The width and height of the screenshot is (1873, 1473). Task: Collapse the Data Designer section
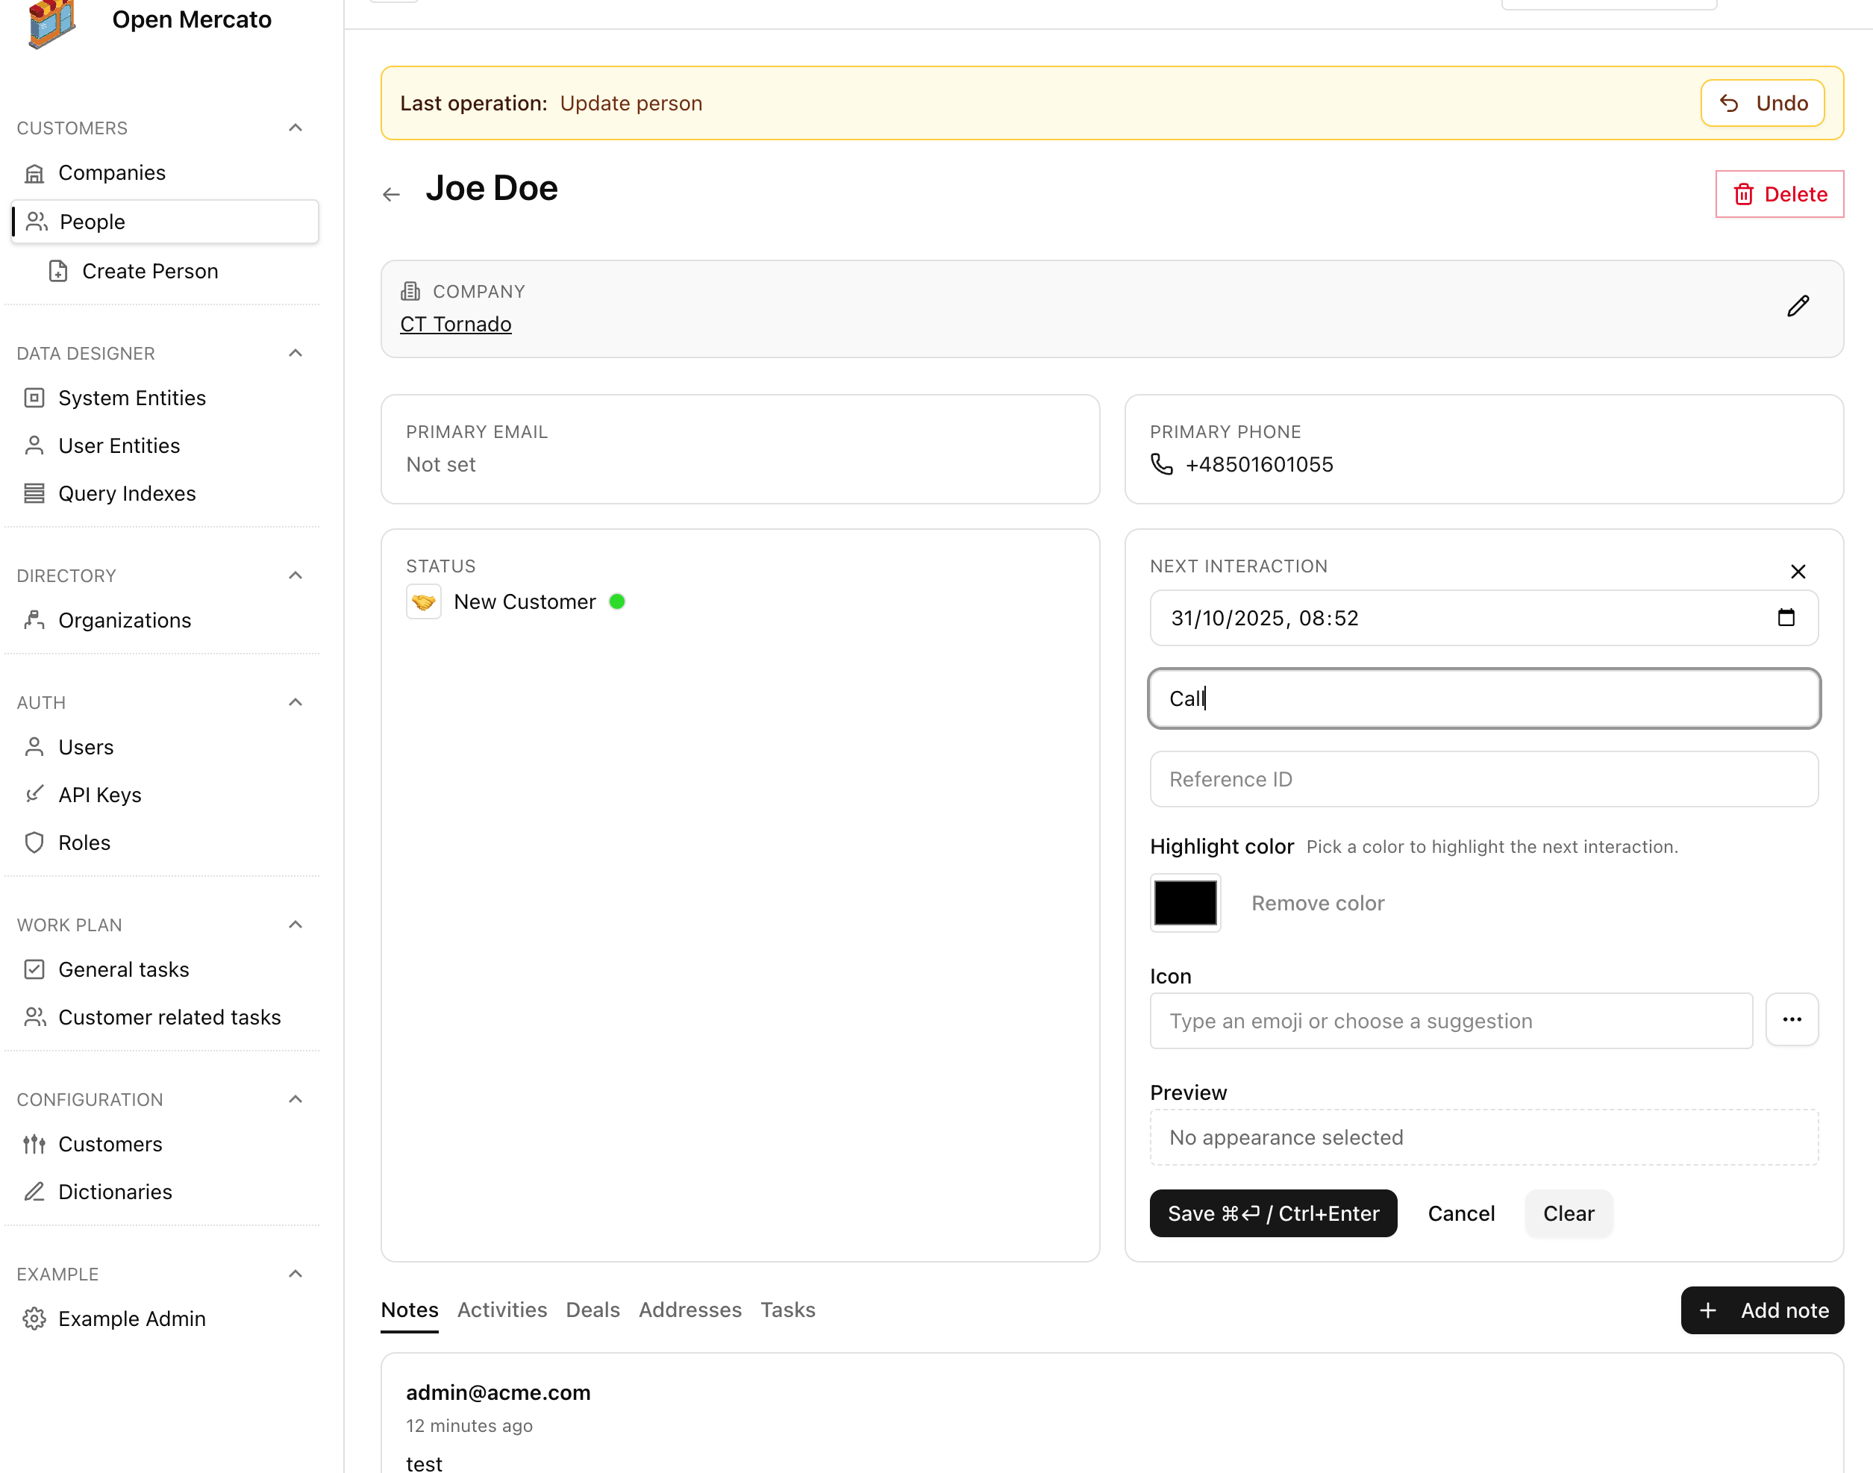pyautogui.click(x=295, y=353)
